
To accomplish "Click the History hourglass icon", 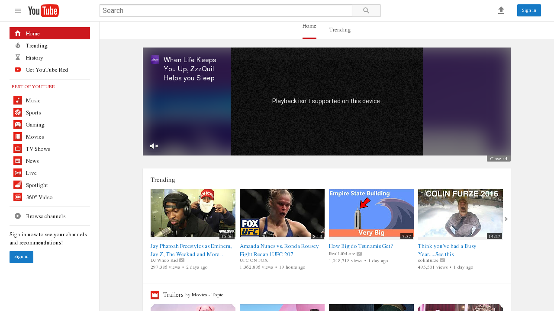I will [x=18, y=57].
